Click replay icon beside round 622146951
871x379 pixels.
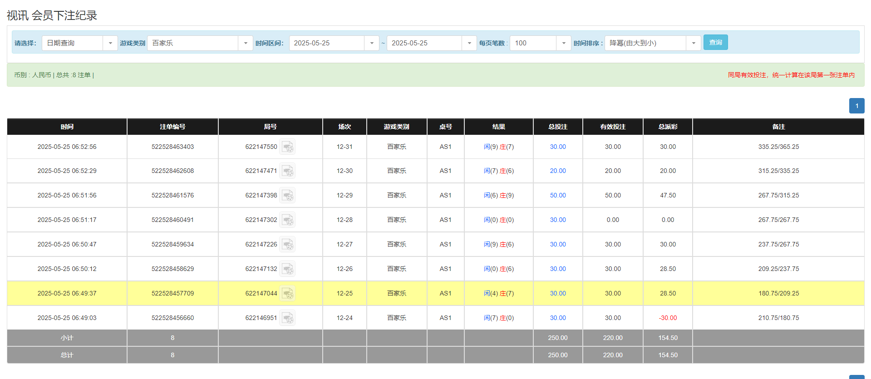coord(287,318)
